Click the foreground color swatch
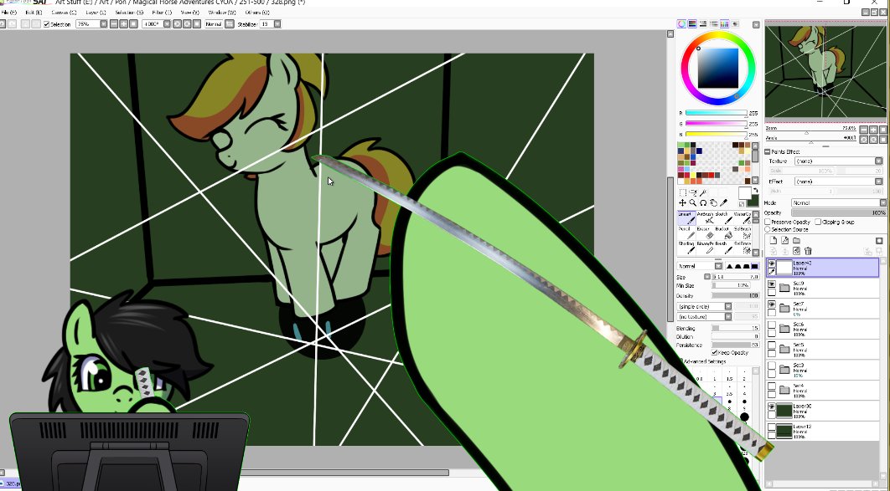 tap(744, 194)
